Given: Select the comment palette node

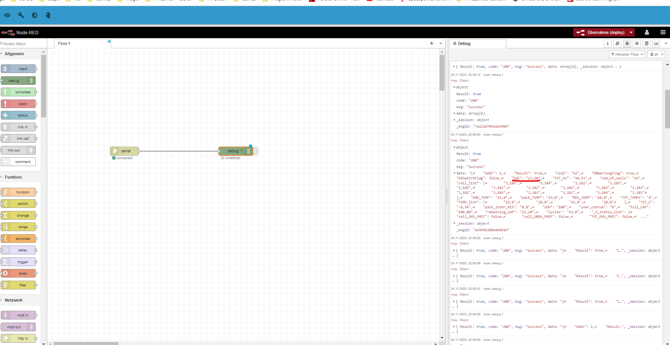Looking at the screenshot, I should (x=19, y=162).
